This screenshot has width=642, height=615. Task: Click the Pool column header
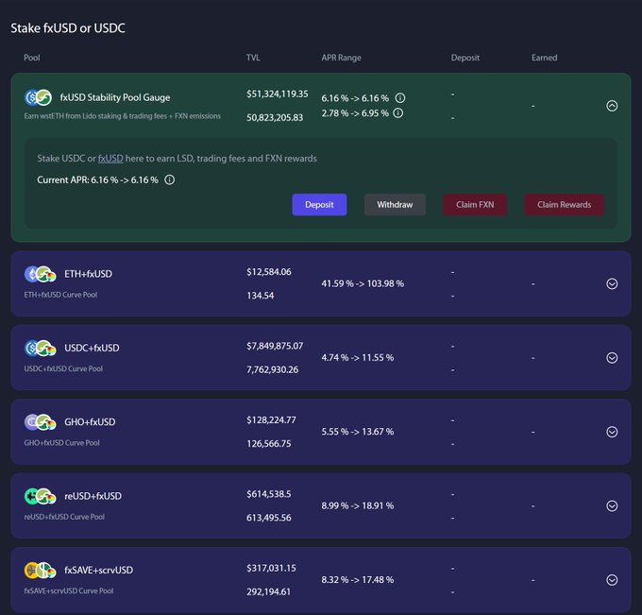32,58
